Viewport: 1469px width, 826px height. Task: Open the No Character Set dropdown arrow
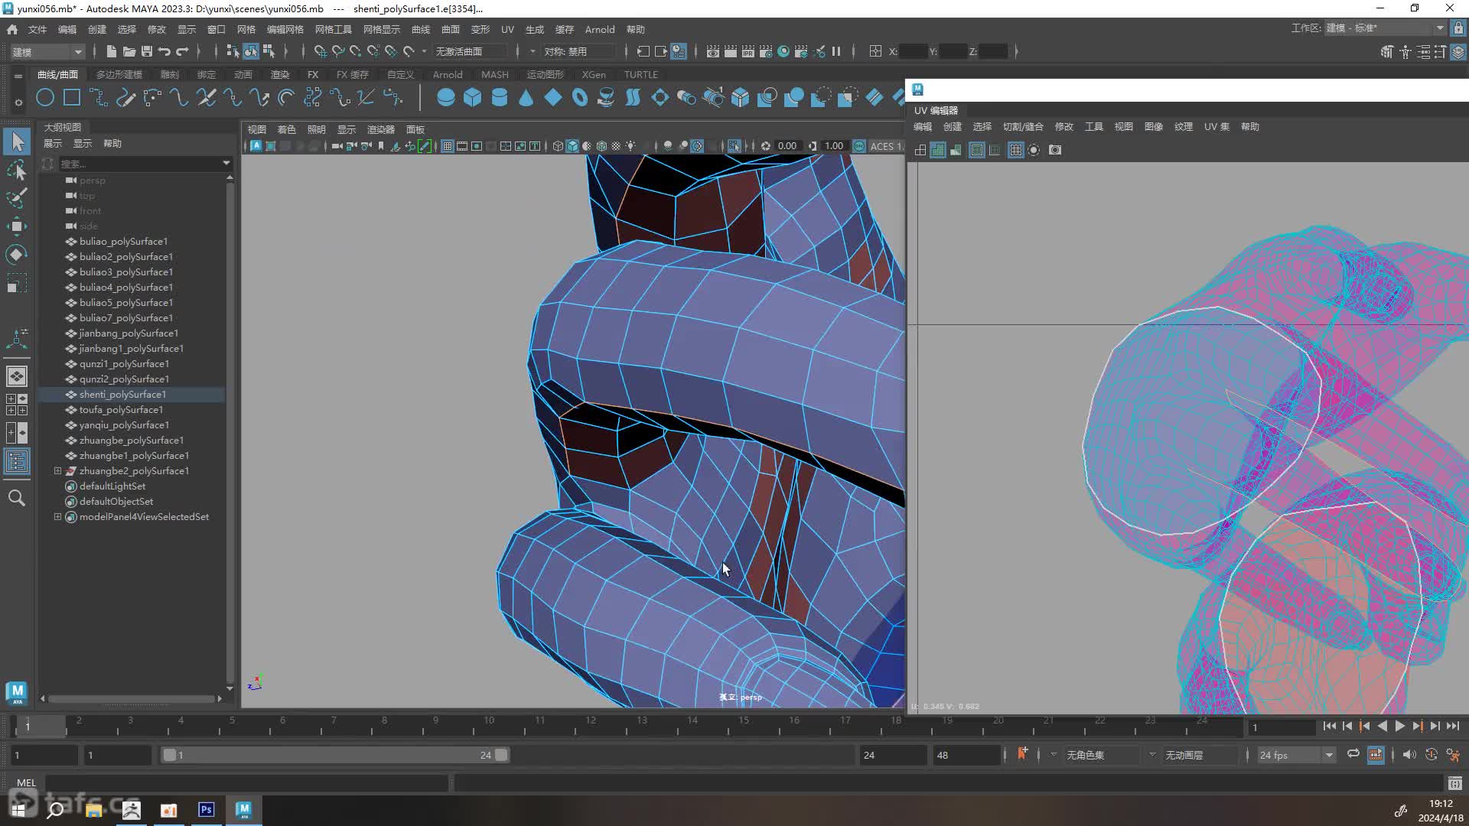(1054, 755)
